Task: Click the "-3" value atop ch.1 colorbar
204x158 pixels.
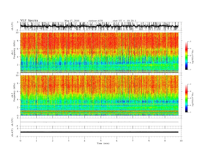Action: (190, 42)
